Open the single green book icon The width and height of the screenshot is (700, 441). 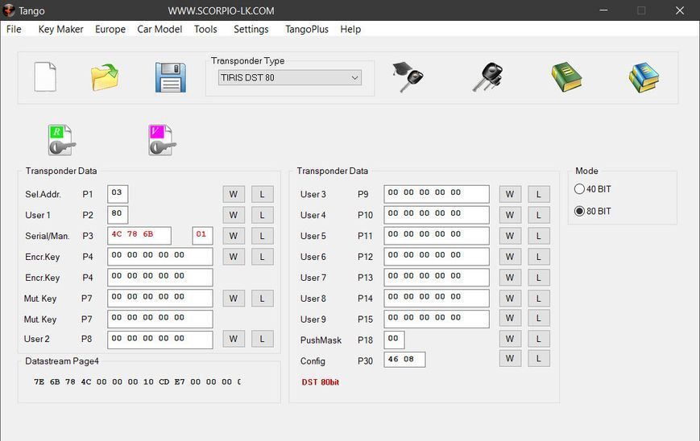[566, 76]
